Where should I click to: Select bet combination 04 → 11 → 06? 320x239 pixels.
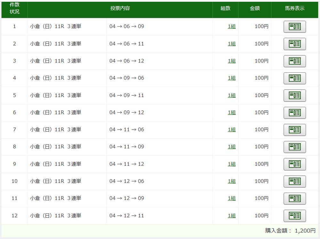coord(127,130)
